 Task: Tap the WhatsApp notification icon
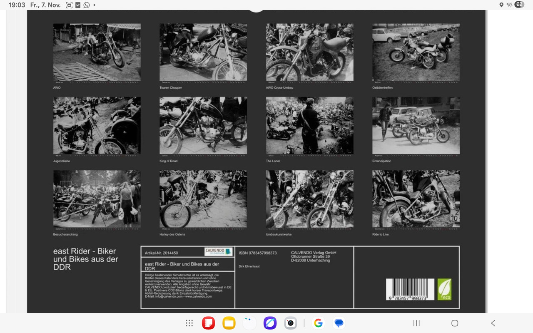[87, 5]
